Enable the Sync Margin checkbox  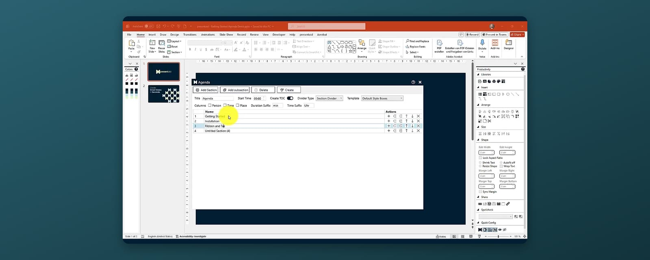pyautogui.click(x=480, y=192)
